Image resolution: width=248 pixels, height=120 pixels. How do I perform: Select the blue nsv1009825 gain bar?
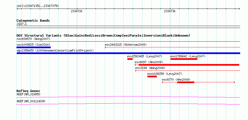(x=34, y=47)
